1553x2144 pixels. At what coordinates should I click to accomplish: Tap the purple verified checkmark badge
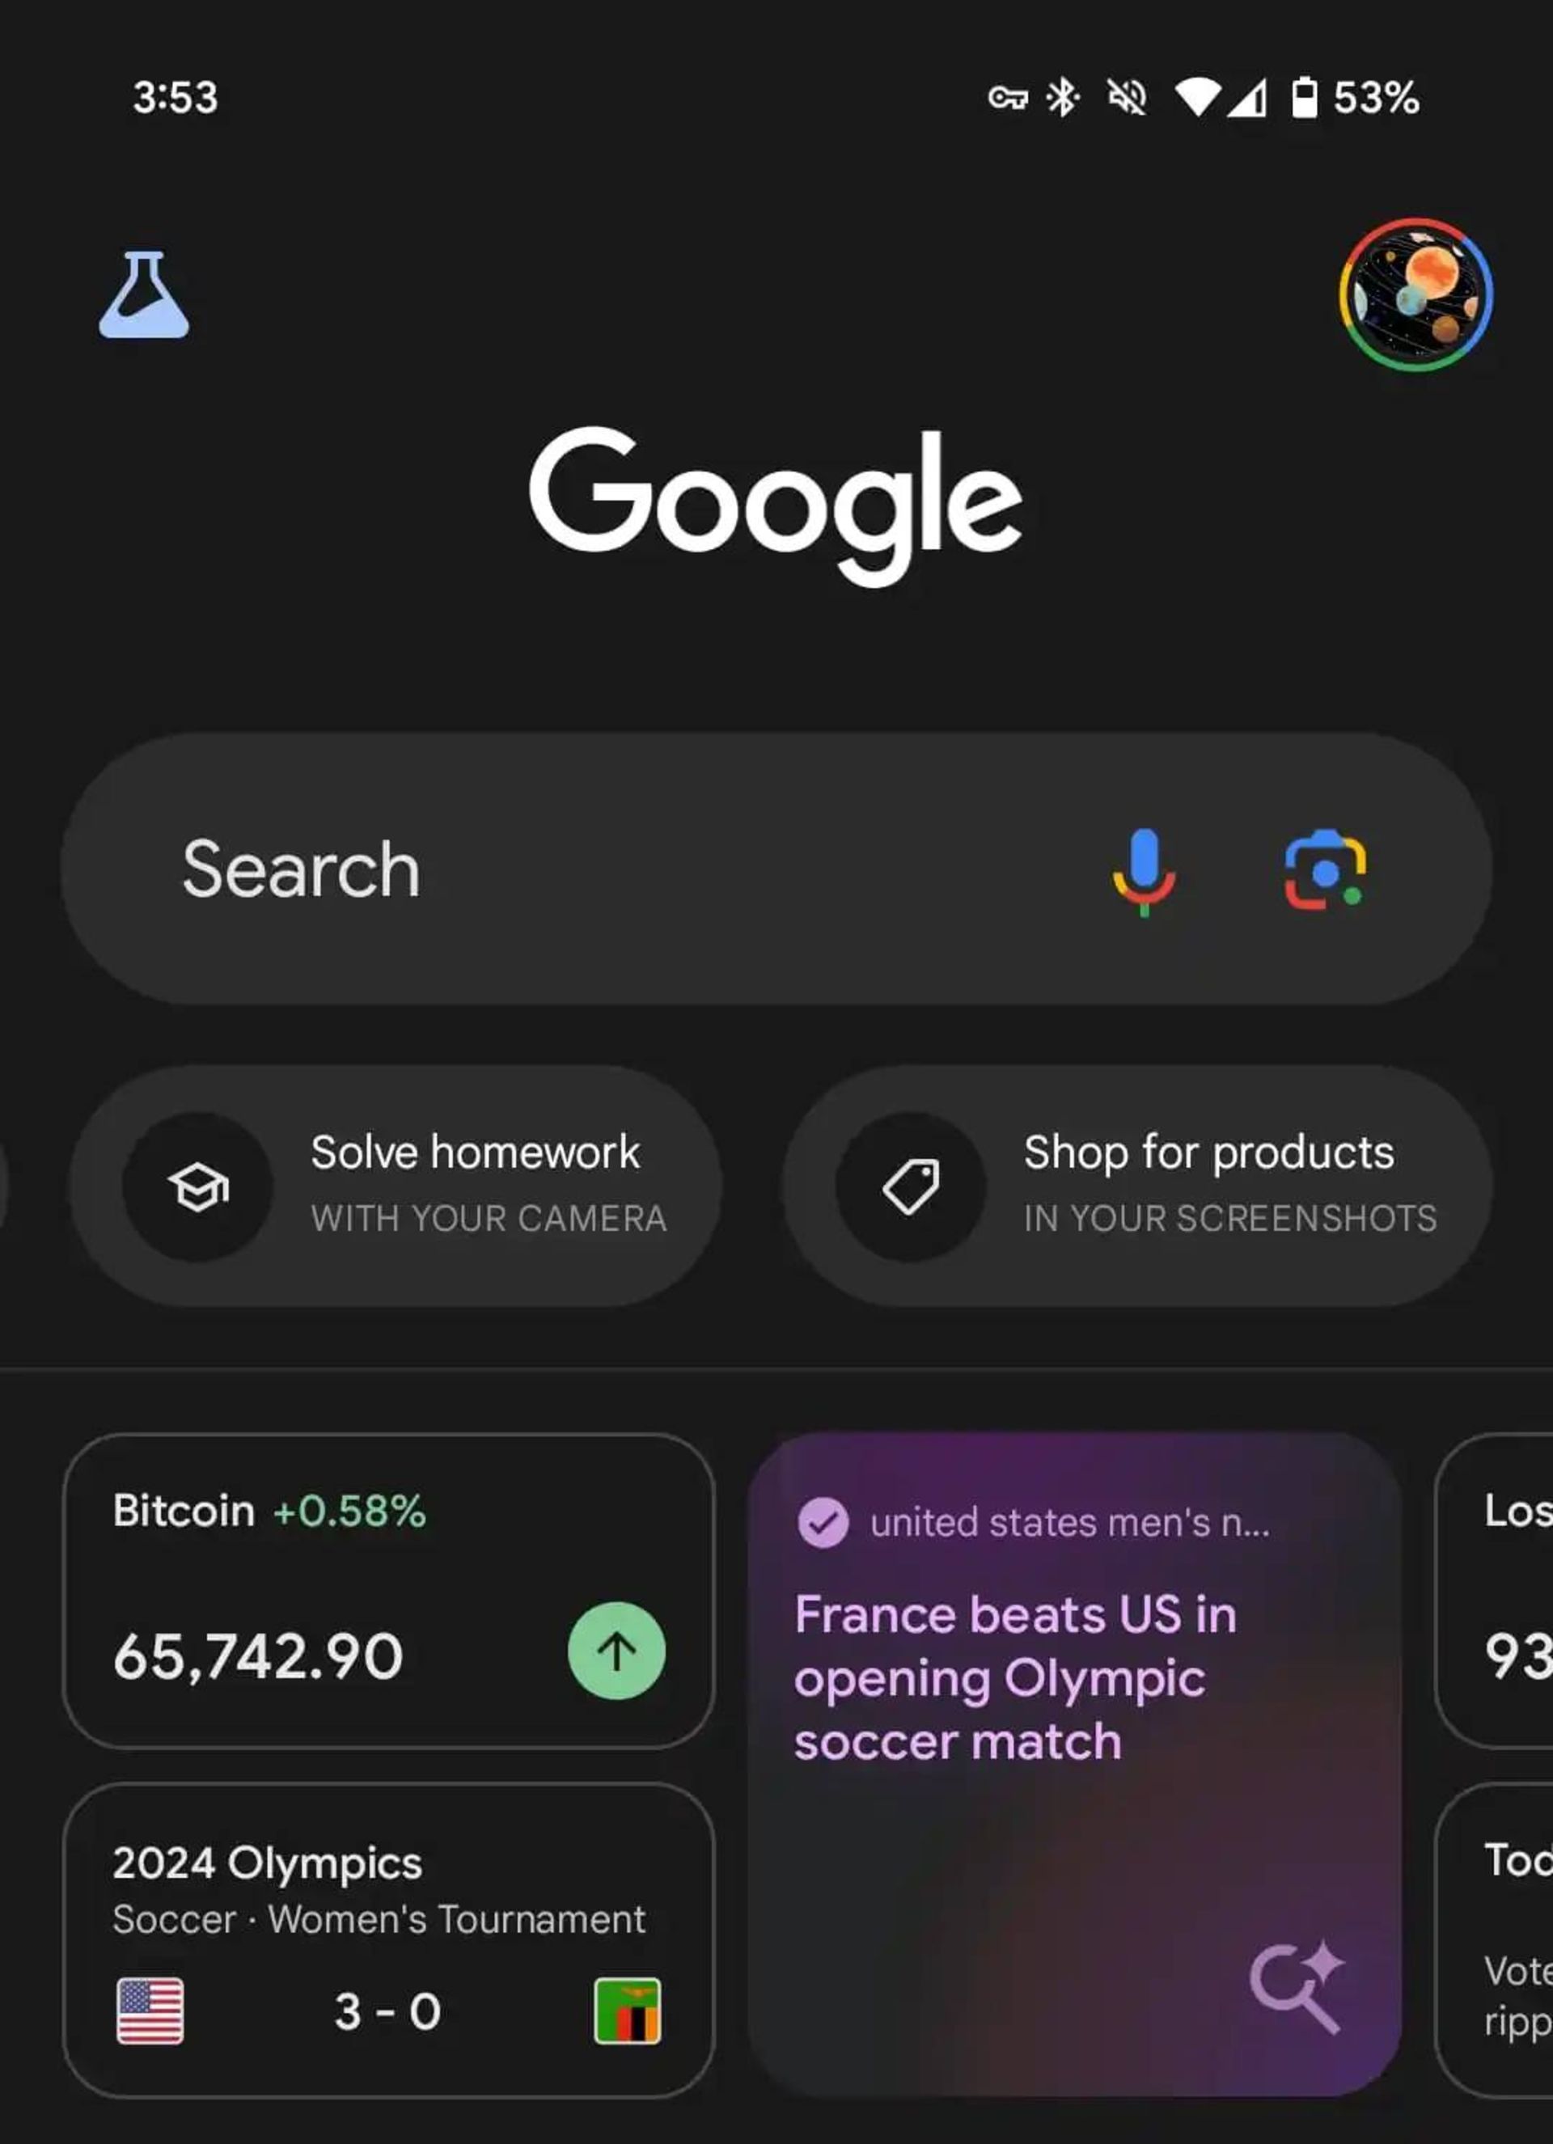[x=823, y=1522]
